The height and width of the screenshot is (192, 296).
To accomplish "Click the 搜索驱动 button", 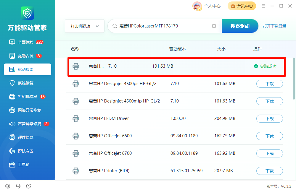I will (240, 26).
